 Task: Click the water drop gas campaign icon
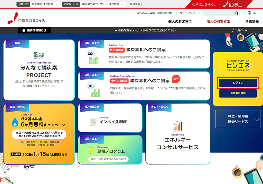[15, 122]
